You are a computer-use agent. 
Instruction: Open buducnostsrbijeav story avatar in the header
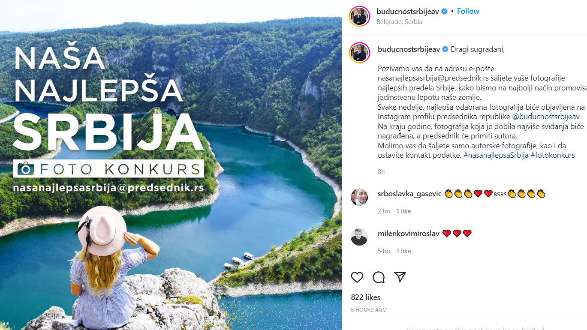point(359,16)
